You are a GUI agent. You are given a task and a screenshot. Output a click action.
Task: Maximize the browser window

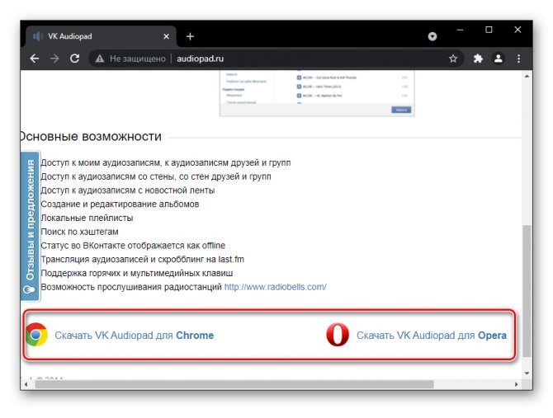489,30
